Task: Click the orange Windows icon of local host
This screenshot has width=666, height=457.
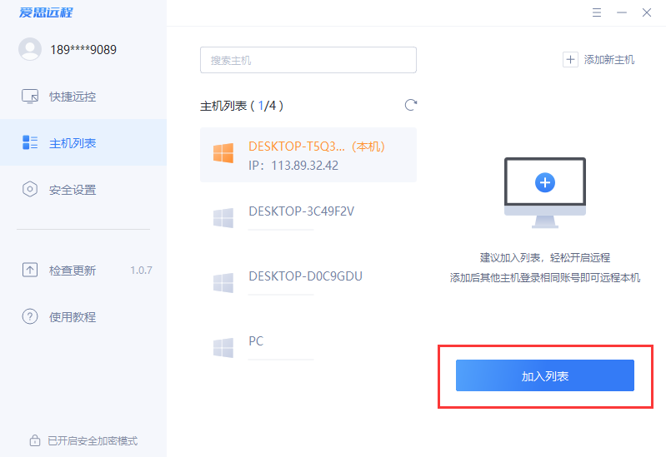Action: [x=223, y=154]
